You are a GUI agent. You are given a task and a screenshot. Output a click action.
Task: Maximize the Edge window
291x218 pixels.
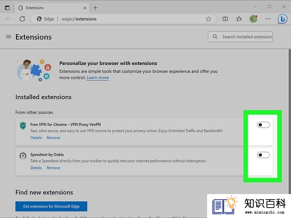coord(269,7)
